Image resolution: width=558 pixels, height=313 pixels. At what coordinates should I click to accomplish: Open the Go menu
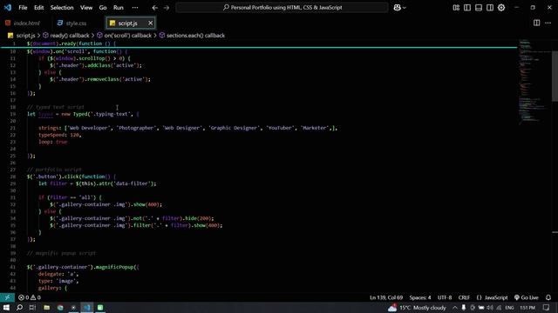pyautogui.click(x=103, y=8)
